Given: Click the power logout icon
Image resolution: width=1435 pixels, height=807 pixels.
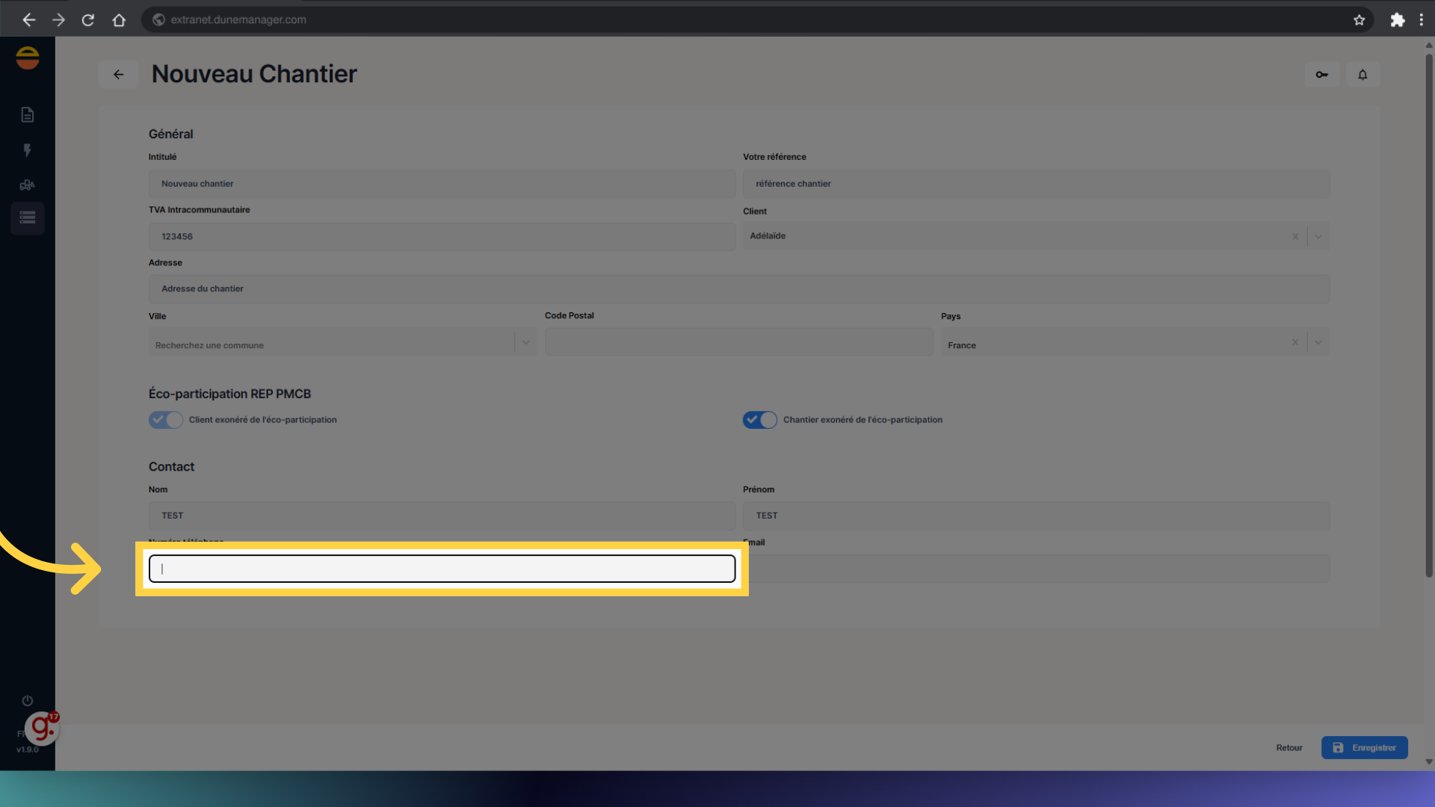Looking at the screenshot, I should 28,700.
